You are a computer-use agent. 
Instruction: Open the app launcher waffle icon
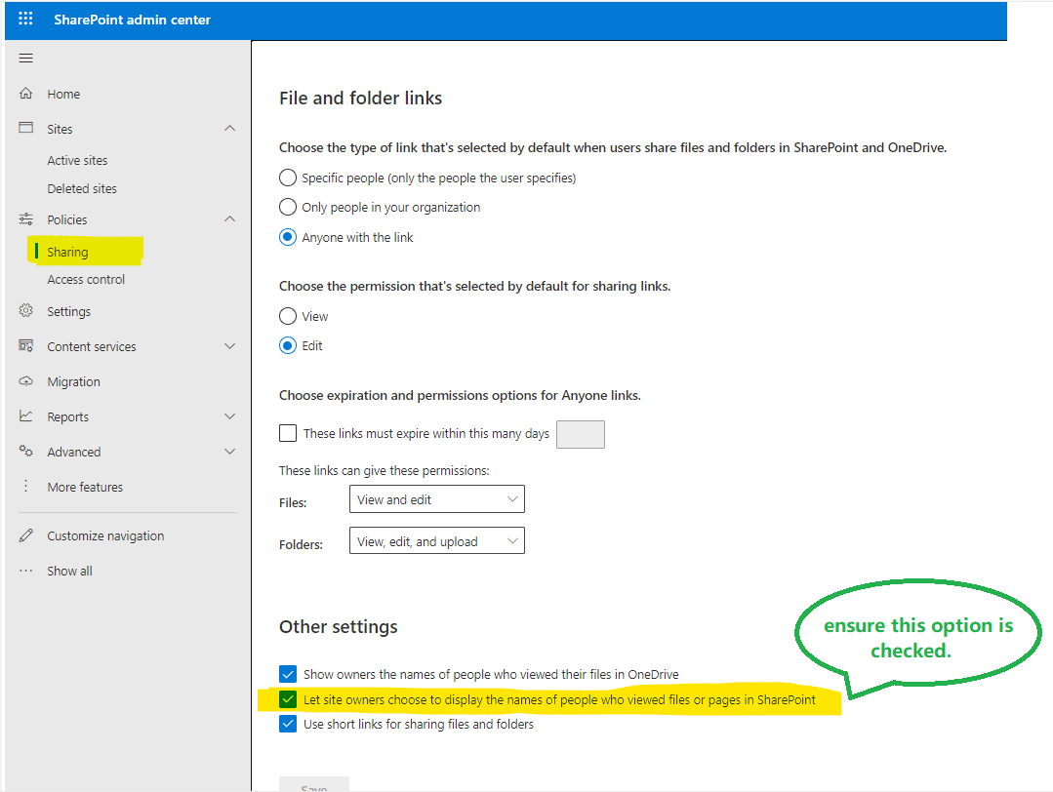coord(25,19)
